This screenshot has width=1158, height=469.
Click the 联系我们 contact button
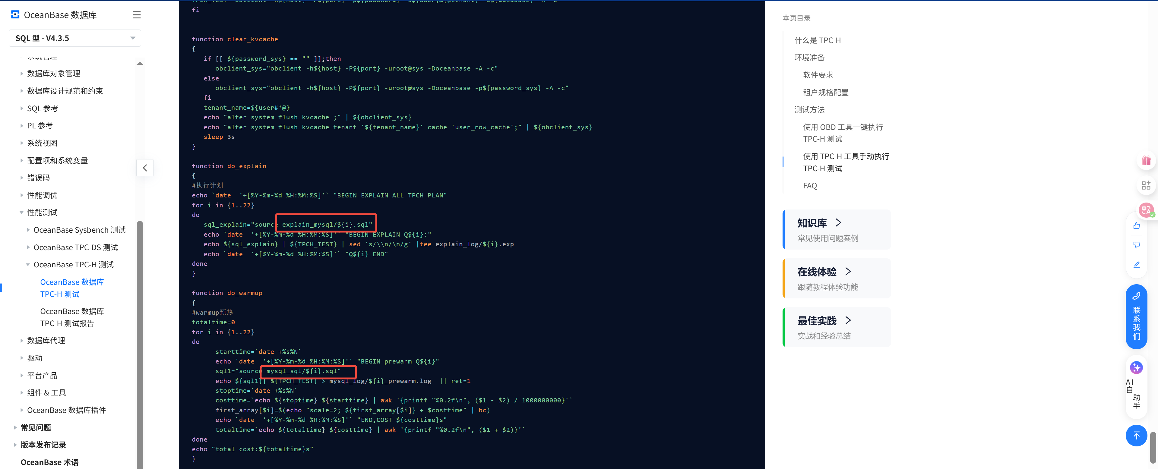click(1136, 317)
